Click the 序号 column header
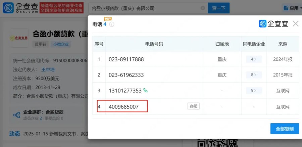The height and width of the screenshot is (147, 302). [99, 44]
